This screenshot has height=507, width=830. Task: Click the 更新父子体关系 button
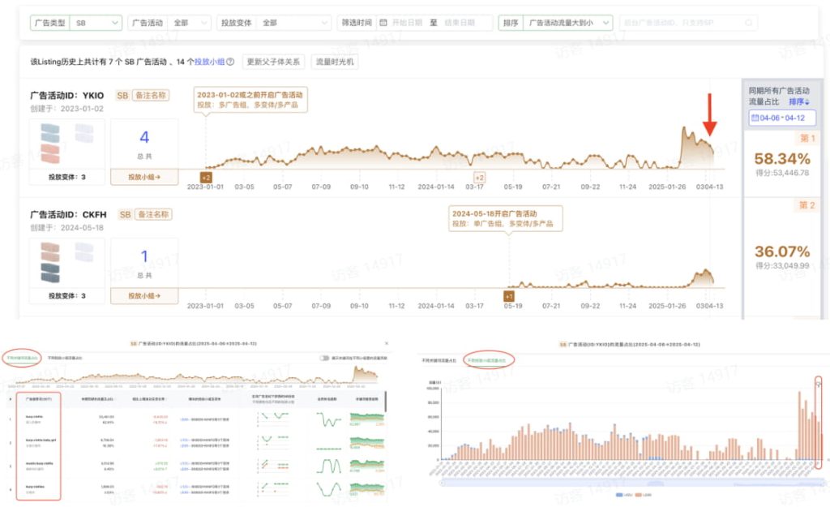(x=274, y=62)
